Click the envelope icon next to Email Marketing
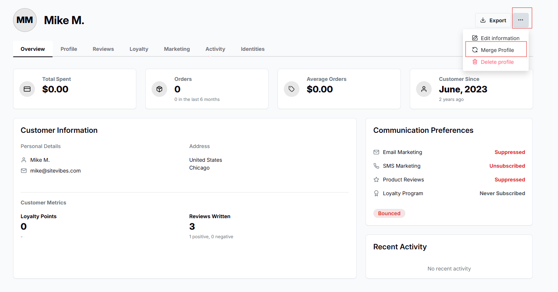This screenshot has width=558, height=292. [x=376, y=152]
